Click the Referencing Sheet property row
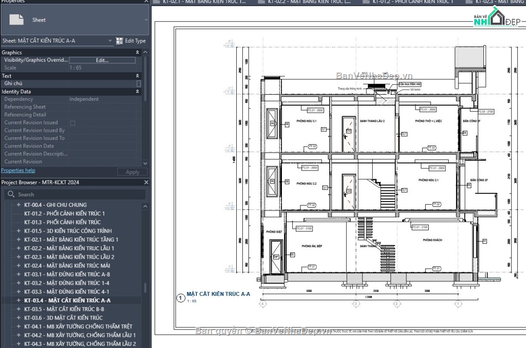This screenshot has width=526, height=348. (71, 107)
